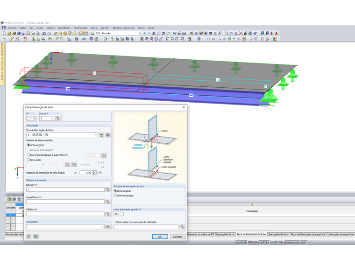Click the Print preview toolbar icon
The height and width of the screenshot is (266, 355).
[x=37, y=33]
